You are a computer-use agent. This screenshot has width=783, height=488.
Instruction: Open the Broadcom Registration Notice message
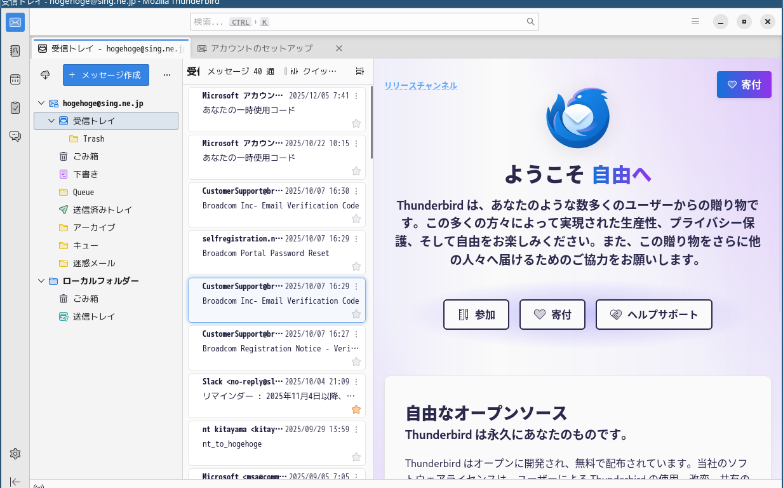pos(277,348)
